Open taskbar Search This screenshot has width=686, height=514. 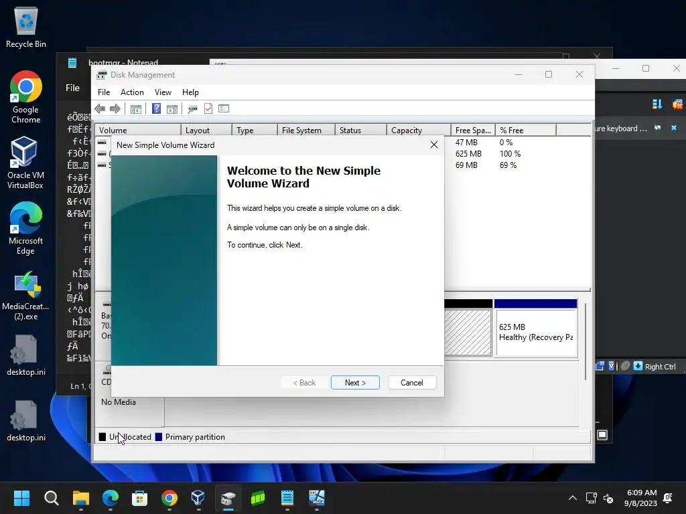coord(51,498)
